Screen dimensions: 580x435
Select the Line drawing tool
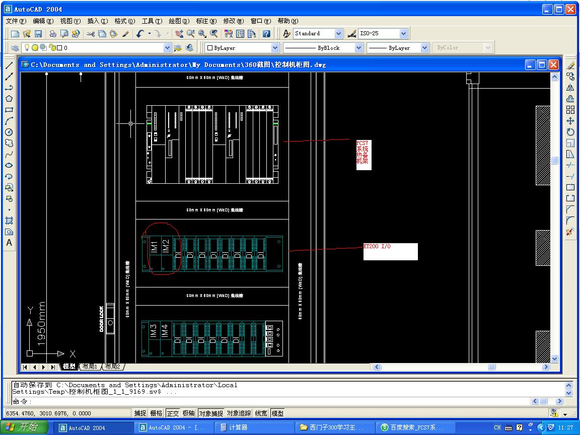9,65
